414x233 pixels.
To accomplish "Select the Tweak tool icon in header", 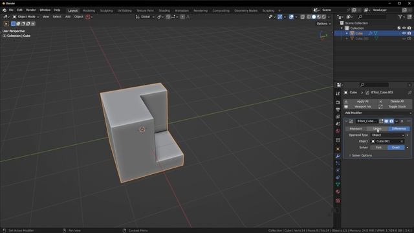I will tap(6, 24).
